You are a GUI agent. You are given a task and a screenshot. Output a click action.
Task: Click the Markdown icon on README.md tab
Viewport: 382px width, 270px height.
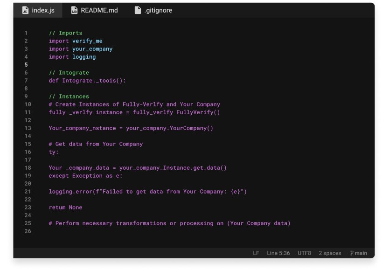tap(75, 10)
